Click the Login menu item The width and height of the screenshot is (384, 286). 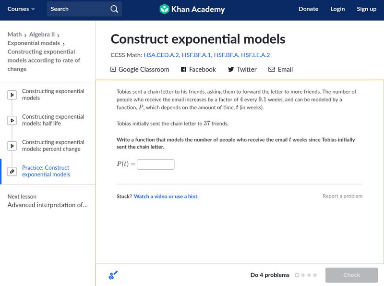click(x=337, y=9)
